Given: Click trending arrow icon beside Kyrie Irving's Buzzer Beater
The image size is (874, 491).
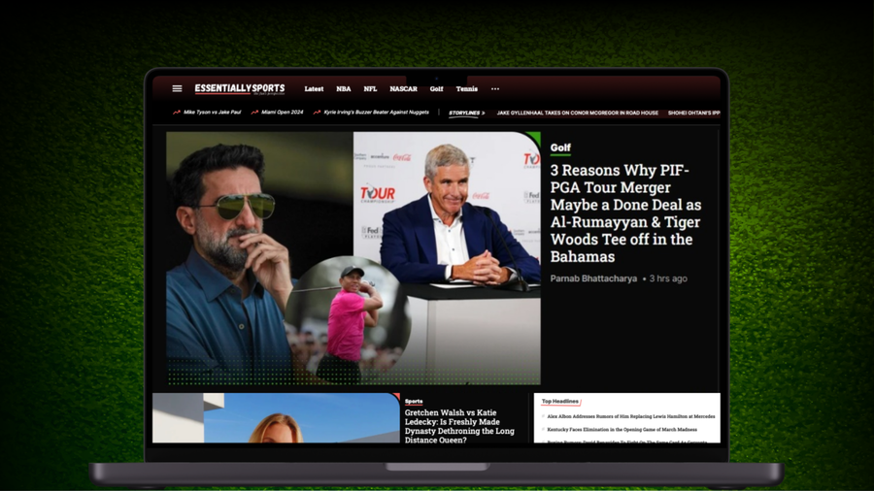Looking at the screenshot, I should coord(317,113).
